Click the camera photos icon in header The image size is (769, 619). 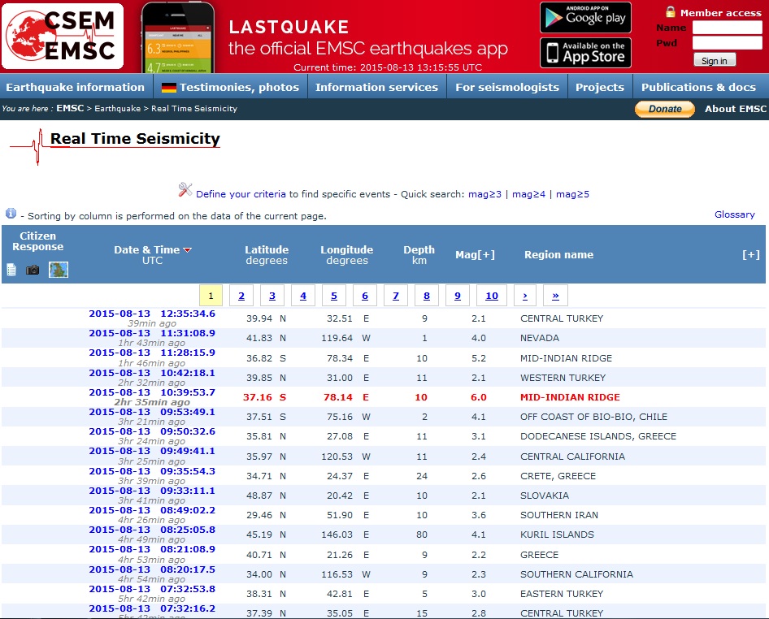click(33, 270)
